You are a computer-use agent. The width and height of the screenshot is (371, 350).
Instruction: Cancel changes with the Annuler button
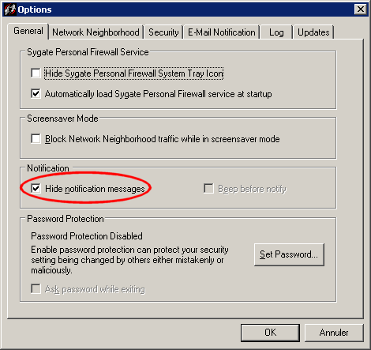tap(334, 333)
